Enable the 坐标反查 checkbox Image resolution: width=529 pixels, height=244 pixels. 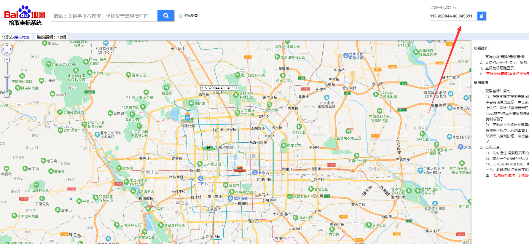(181, 16)
